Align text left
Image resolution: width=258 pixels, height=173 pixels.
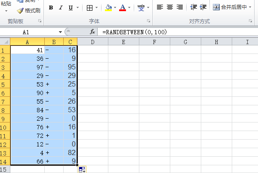(160, 7)
